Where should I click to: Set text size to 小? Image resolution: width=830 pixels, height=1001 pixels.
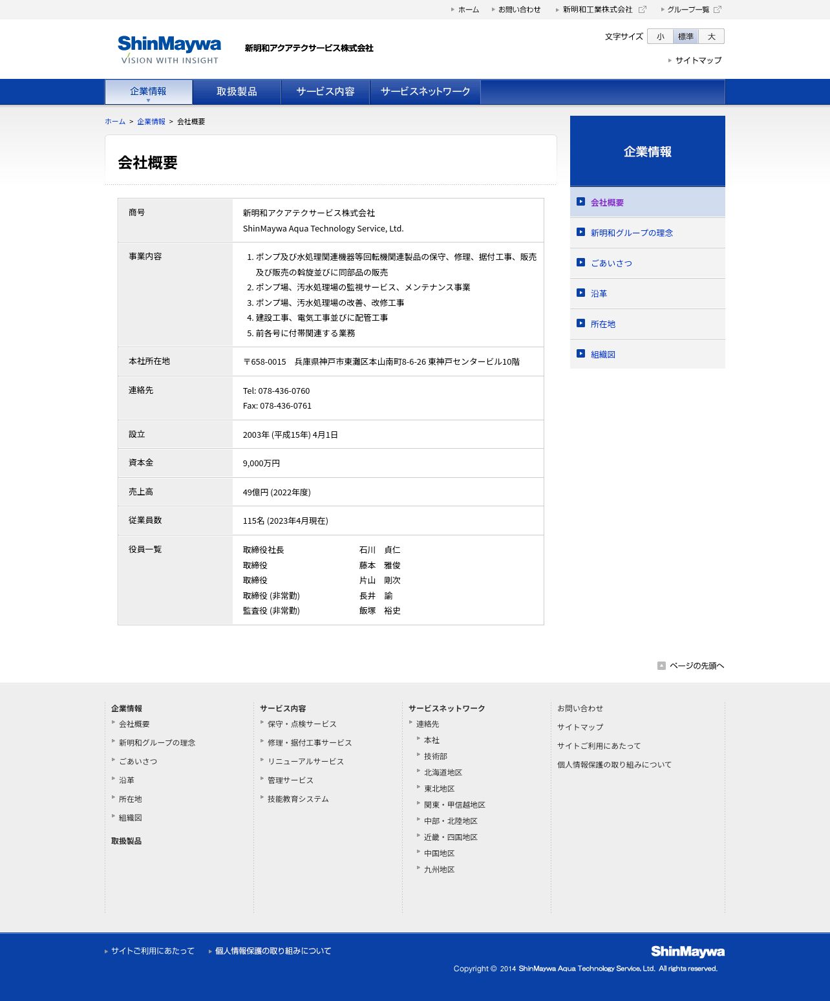click(660, 36)
